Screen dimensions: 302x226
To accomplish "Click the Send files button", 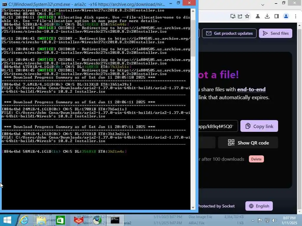I will pyautogui.click(x=275, y=33).
